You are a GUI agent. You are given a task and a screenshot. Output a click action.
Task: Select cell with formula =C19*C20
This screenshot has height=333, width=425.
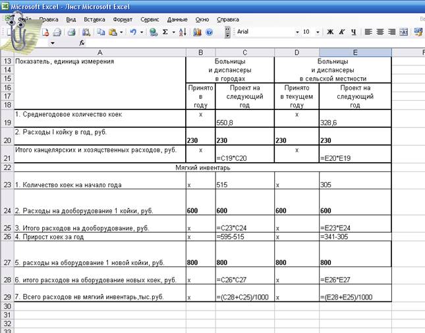click(244, 154)
